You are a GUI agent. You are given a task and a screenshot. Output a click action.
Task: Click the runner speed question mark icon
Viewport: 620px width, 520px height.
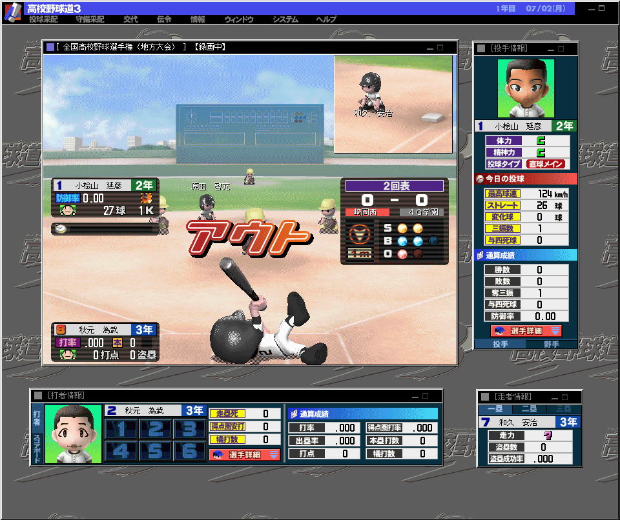tap(548, 435)
